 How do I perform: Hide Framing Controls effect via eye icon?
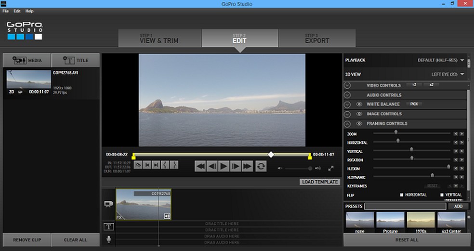(x=359, y=123)
